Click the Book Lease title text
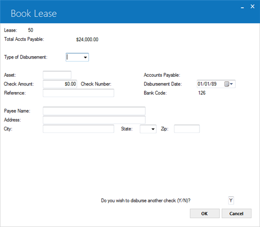Viewport: 260px width, 227px height. click(x=34, y=13)
